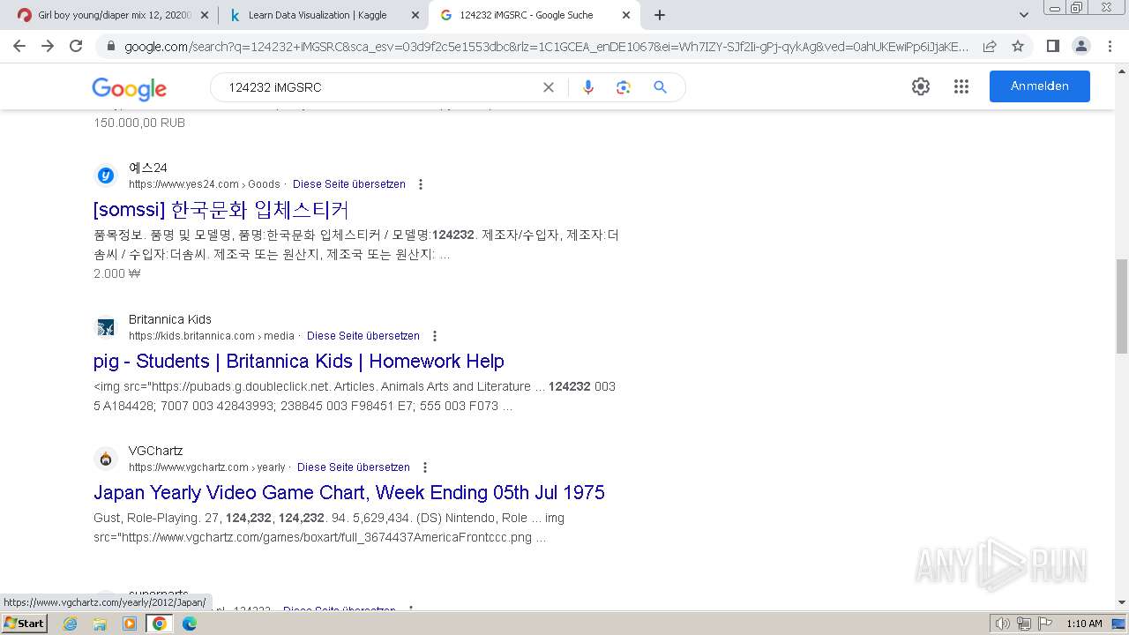
Task: Close the Kaggle Data Visualization tab
Action: (x=415, y=15)
